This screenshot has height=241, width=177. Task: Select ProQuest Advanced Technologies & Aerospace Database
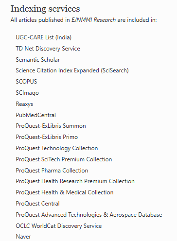[x=89, y=215]
